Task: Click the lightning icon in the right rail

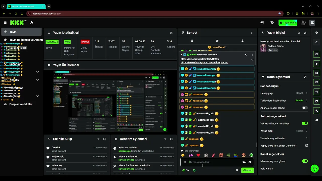Action: pyautogui.click(x=316, y=64)
